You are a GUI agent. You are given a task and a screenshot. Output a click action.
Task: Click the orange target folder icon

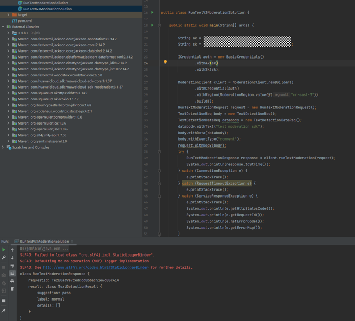[14, 14]
